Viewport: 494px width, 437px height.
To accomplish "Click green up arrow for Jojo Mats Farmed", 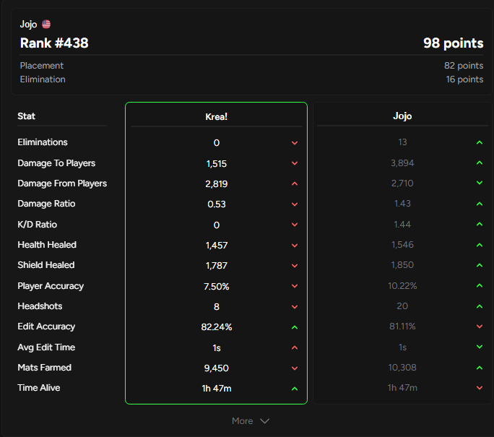I will coord(480,368).
